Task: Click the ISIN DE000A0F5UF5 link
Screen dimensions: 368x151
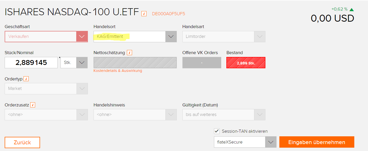Action: tap(168, 14)
